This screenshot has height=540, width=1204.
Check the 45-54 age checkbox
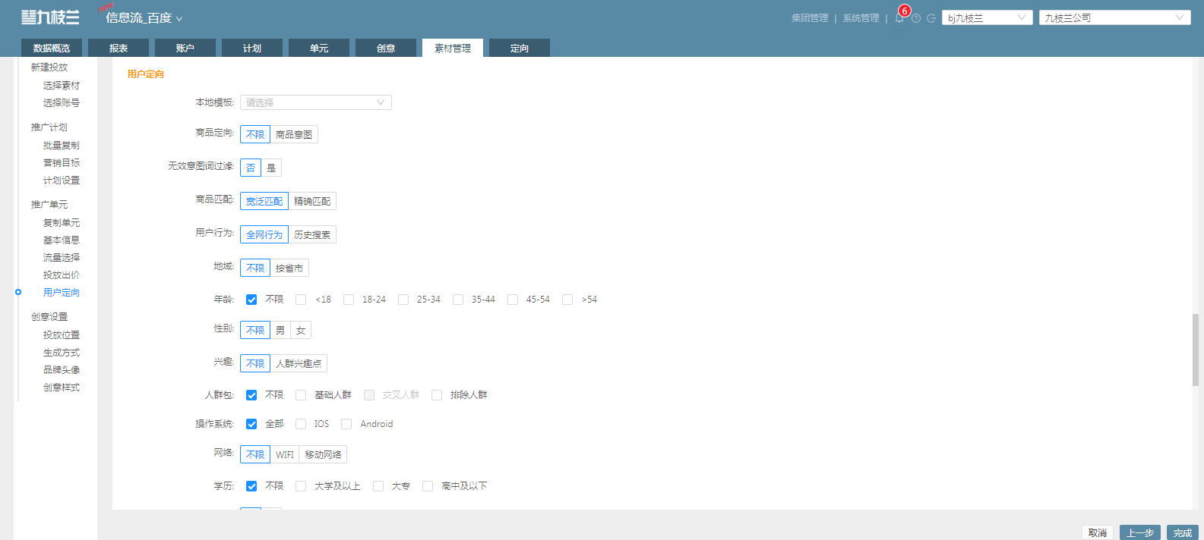pyautogui.click(x=513, y=300)
